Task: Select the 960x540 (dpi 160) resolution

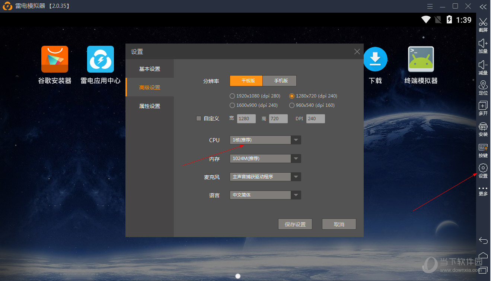Action: pos(292,105)
